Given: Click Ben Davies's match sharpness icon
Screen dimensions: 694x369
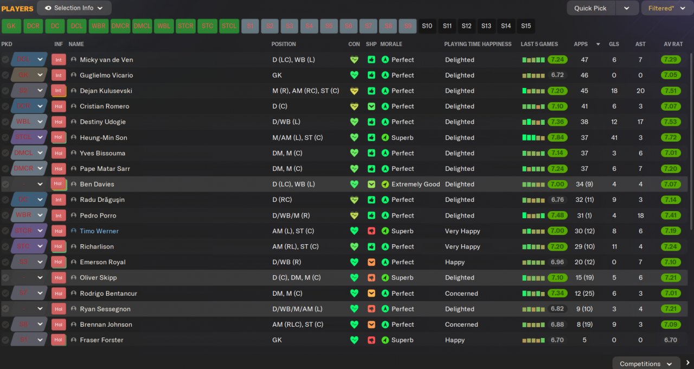Looking at the screenshot, I should tap(371, 184).
